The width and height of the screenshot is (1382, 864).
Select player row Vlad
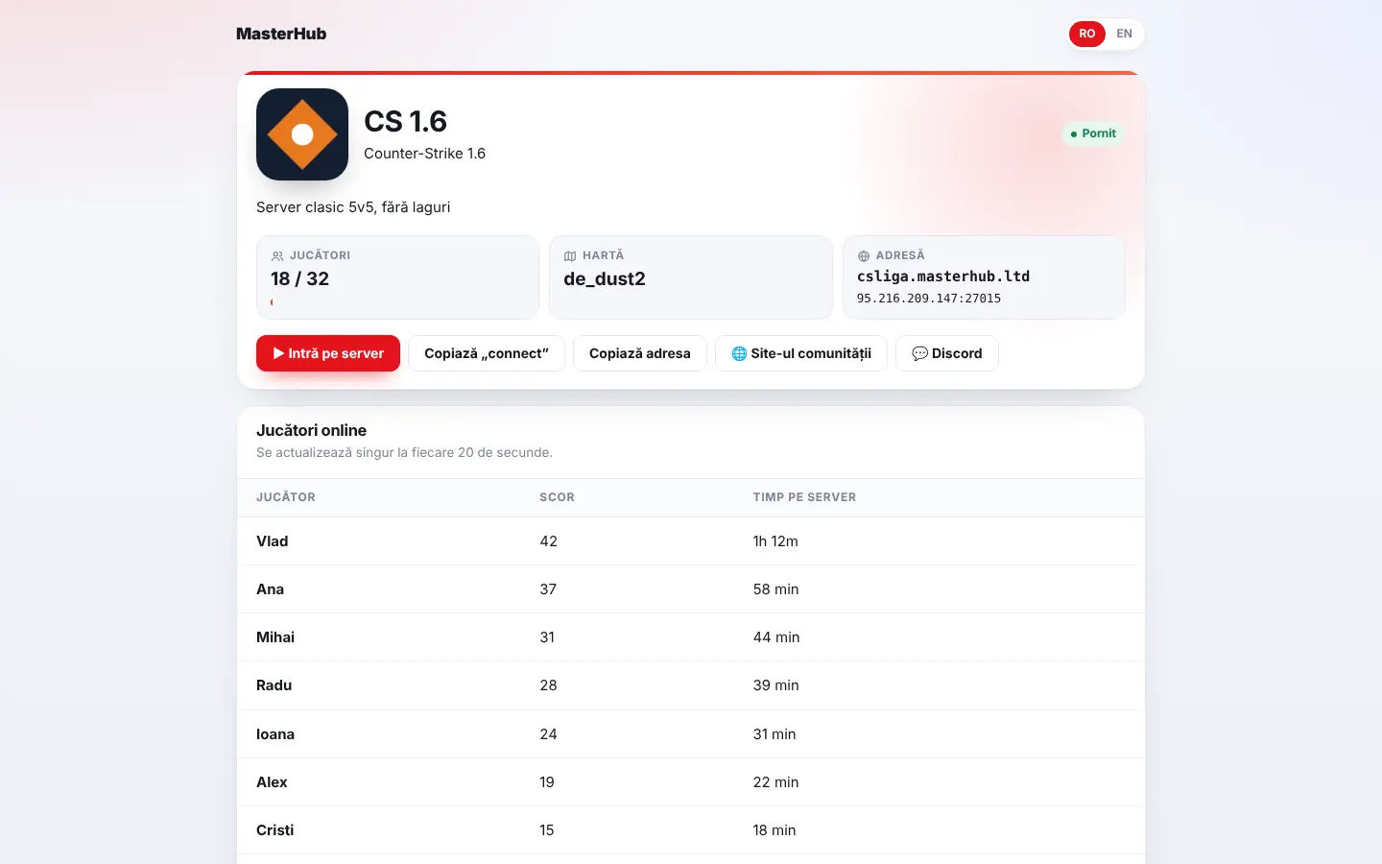tap(691, 541)
